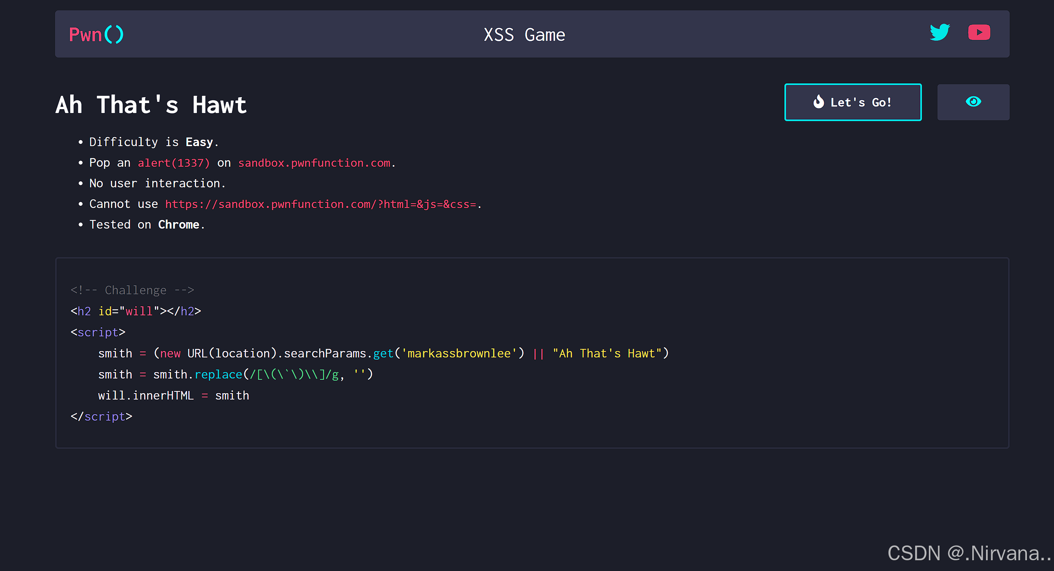Click the No user interaction line
1054x571 pixels.
tap(157, 183)
